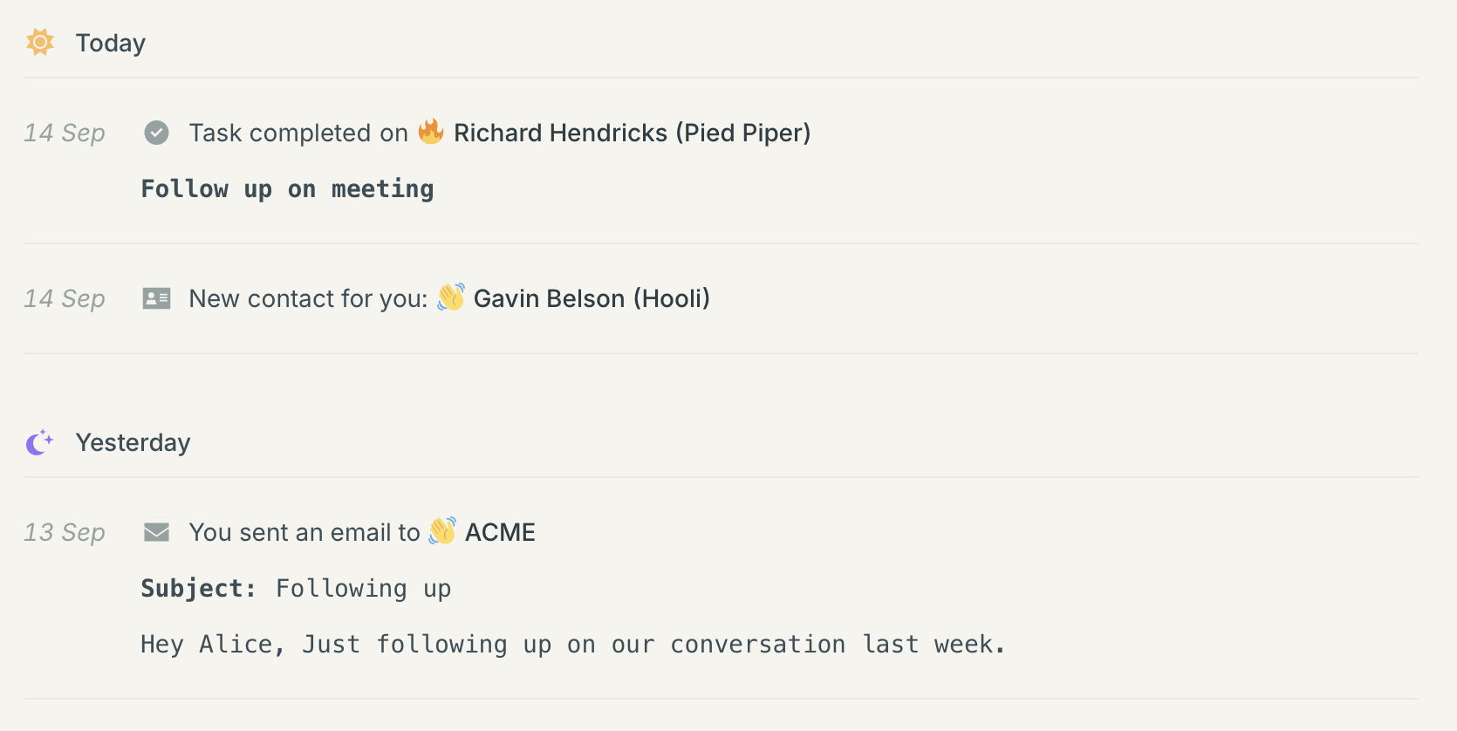Click the 14 Sep date on new contact entry

65,298
